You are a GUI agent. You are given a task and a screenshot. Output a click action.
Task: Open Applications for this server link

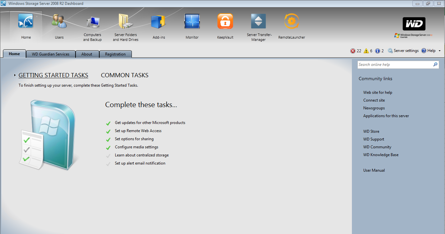point(386,116)
